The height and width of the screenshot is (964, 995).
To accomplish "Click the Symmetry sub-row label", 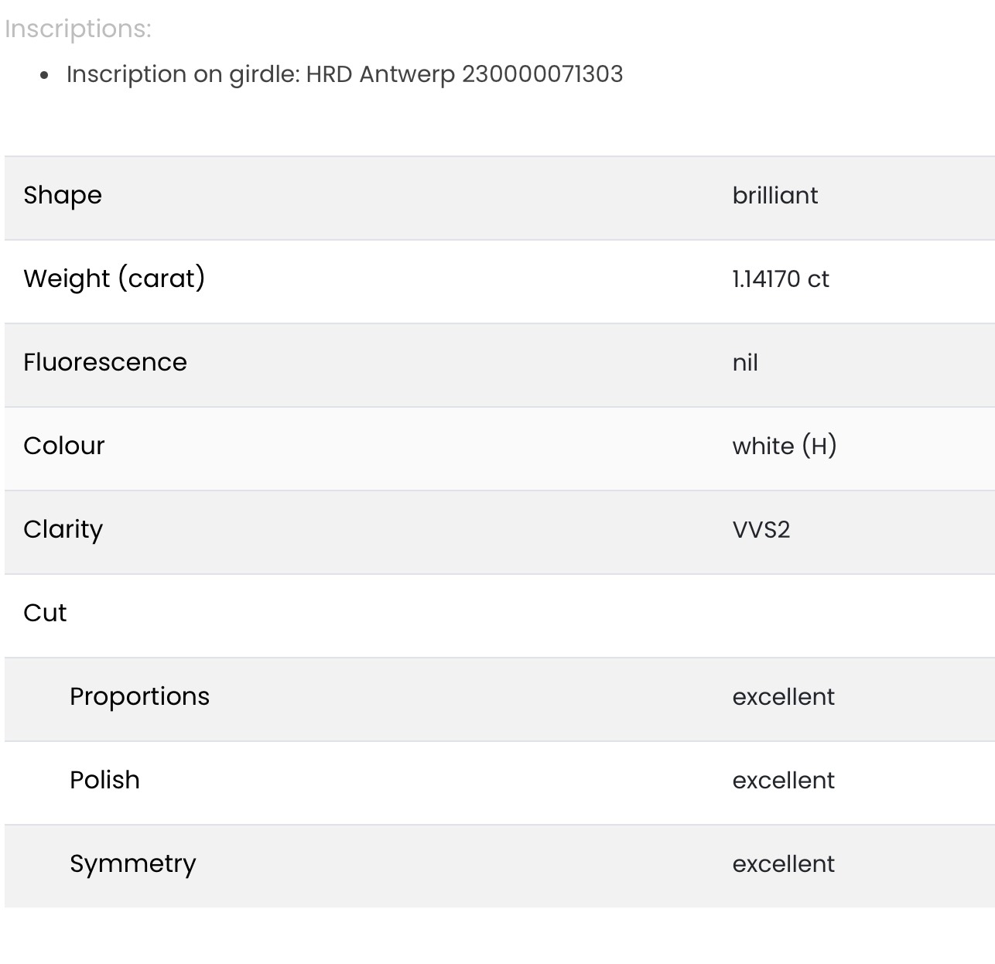I will click(133, 864).
